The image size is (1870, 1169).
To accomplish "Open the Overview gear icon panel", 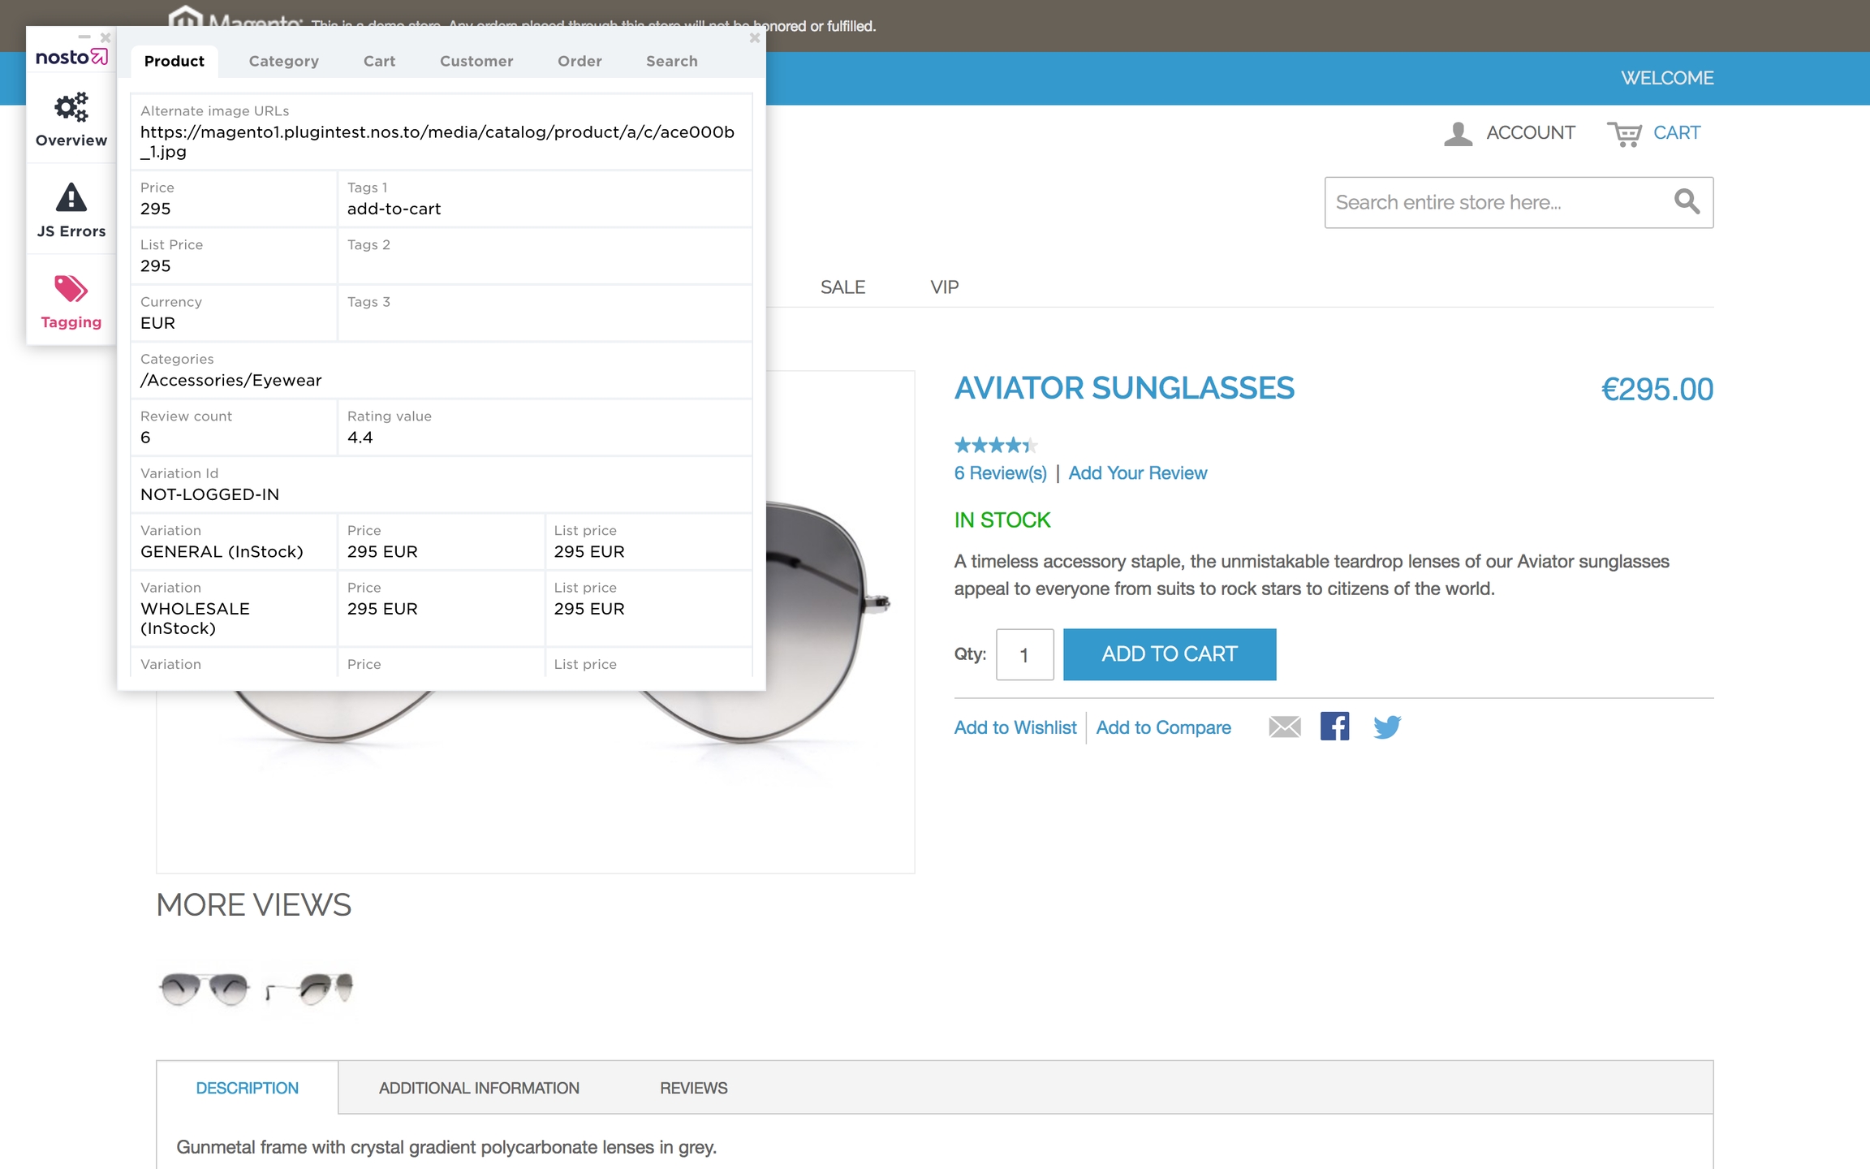I will click(71, 108).
